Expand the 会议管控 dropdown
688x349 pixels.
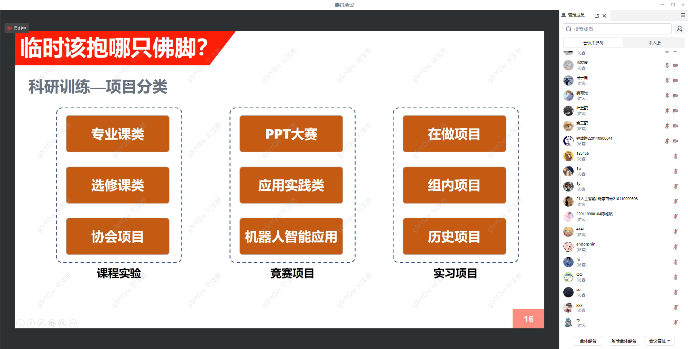pos(659,341)
